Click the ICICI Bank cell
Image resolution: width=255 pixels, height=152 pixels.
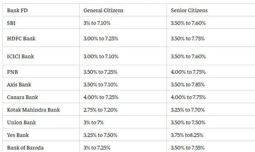coord(20,56)
